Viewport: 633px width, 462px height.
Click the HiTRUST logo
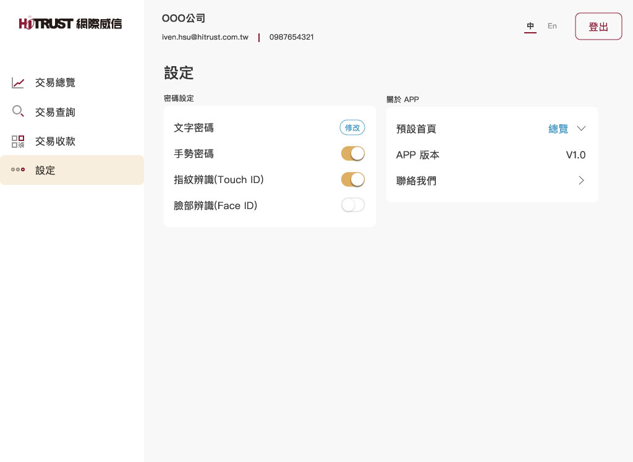[70, 24]
